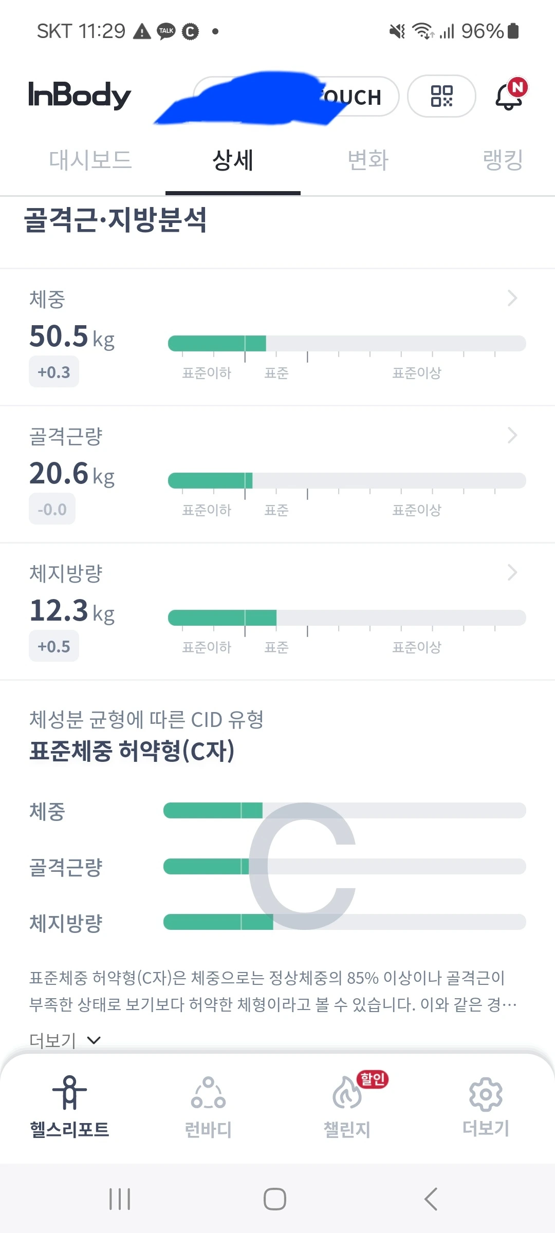
Task: Switch to the 대시보드 tab
Action: 90,160
